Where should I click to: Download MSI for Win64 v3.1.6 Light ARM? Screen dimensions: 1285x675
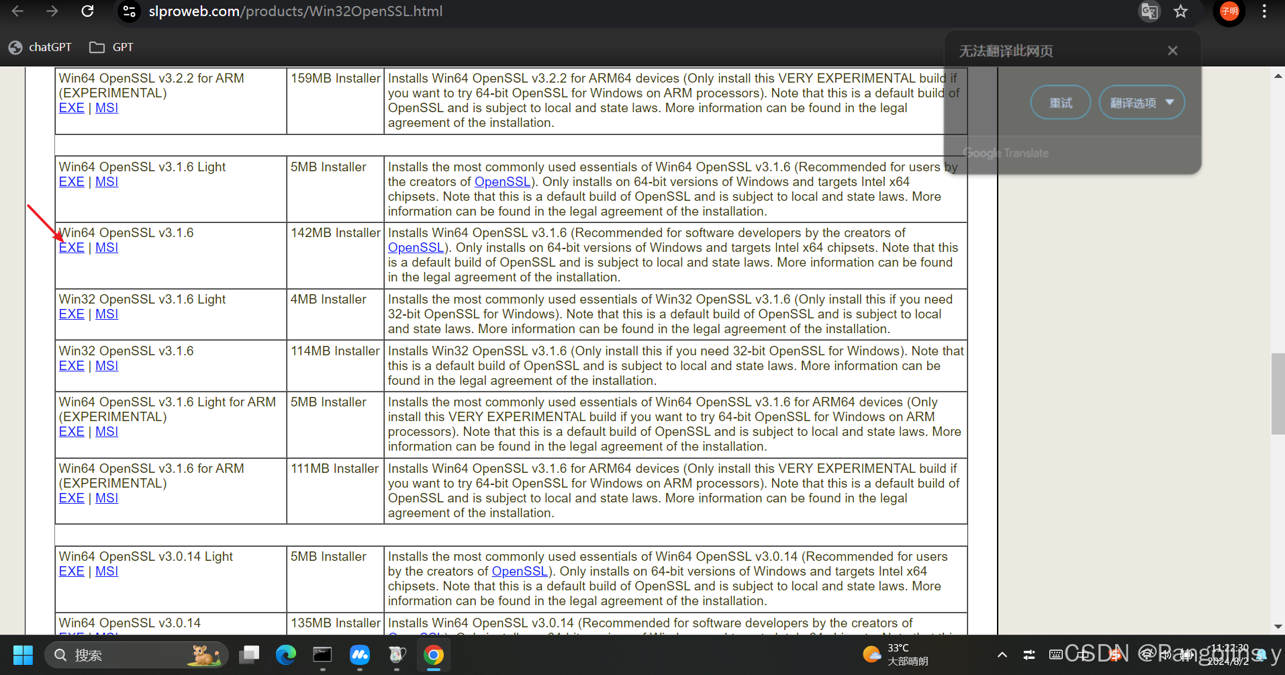(x=107, y=432)
